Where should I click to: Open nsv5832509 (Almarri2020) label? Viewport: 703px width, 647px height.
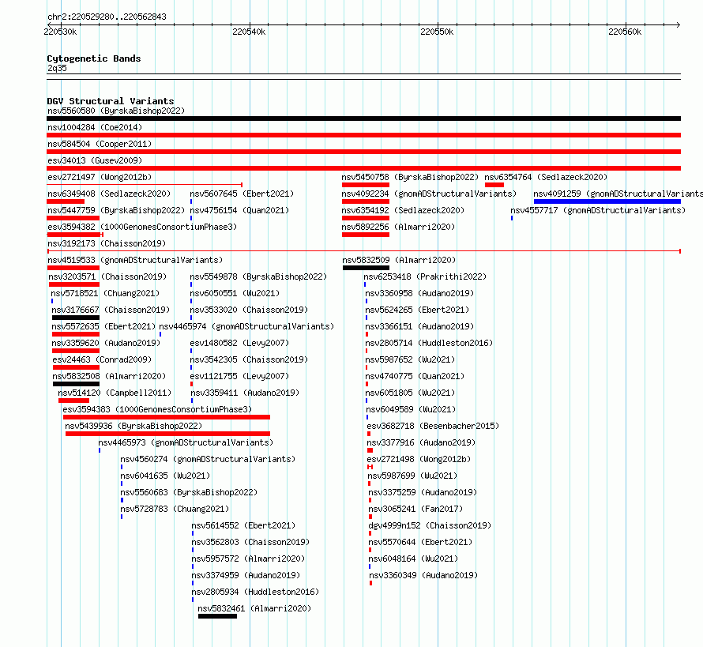click(x=399, y=260)
